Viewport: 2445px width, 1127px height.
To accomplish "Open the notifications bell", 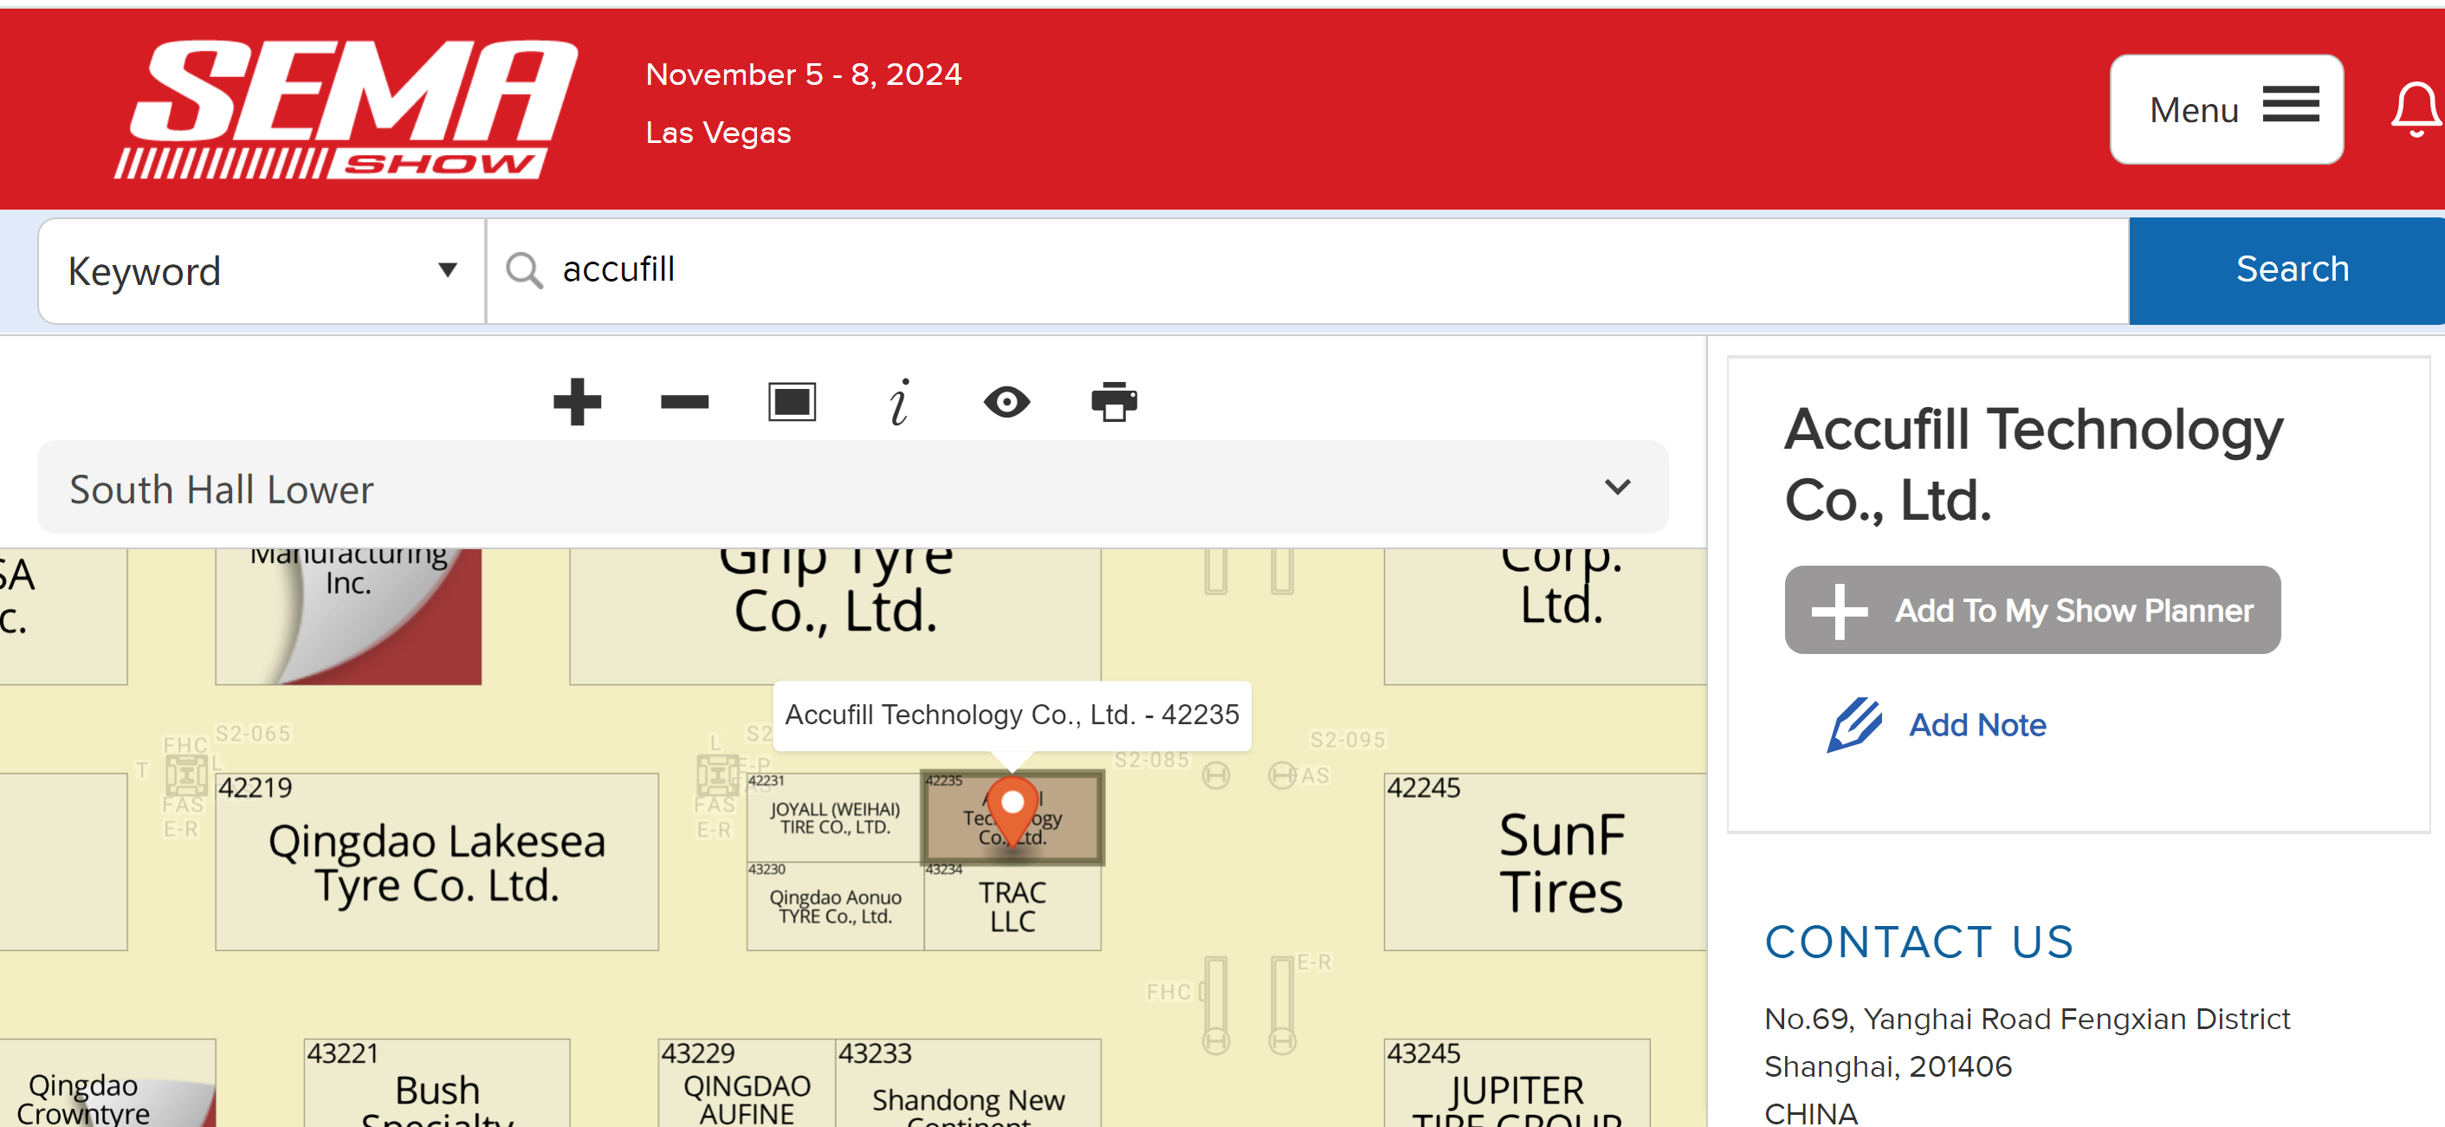I will (x=2415, y=109).
